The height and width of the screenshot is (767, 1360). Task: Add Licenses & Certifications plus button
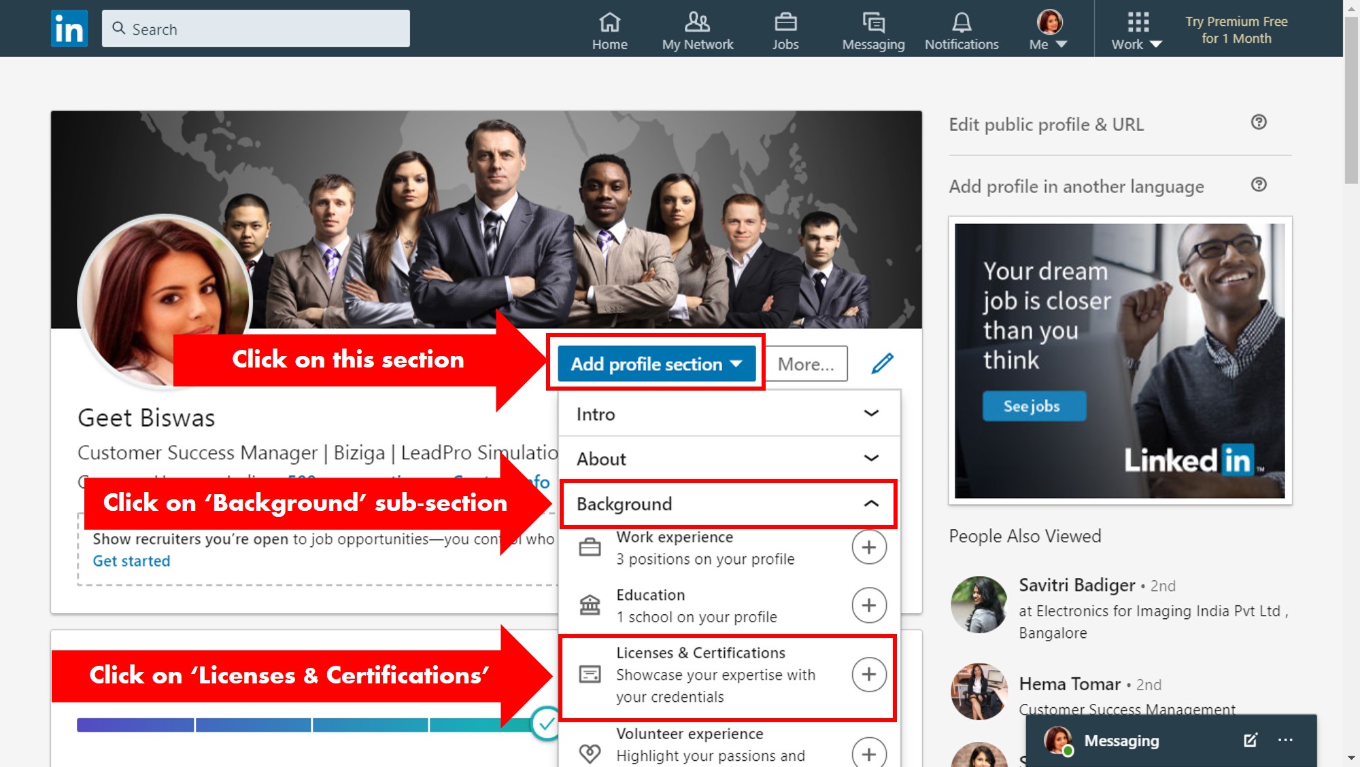point(869,675)
